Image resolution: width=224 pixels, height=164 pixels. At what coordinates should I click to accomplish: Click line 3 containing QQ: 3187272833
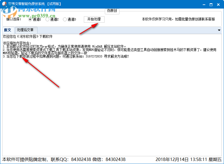click(x=66, y=57)
